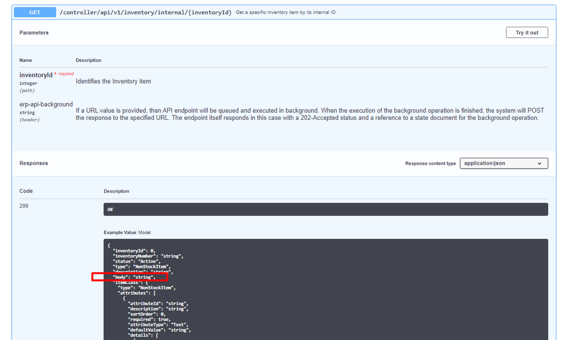Click the "body": "string" line in the example

tap(134, 277)
